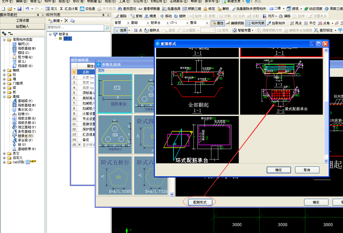The width and height of the screenshot is (343, 233).
Task: Click the 工程设置 navigation button
Action: [x=23, y=21]
